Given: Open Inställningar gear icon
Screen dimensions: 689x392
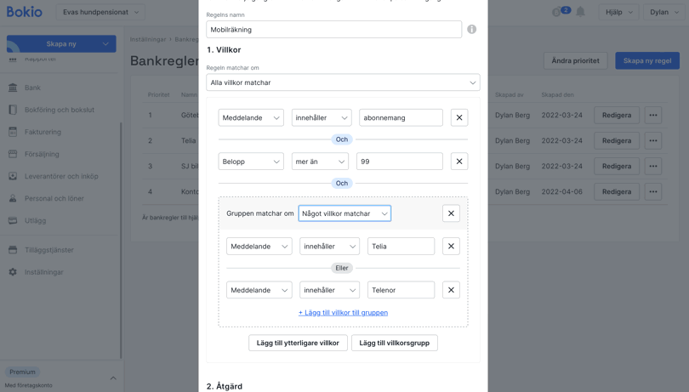Looking at the screenshot, I should 13,272.
